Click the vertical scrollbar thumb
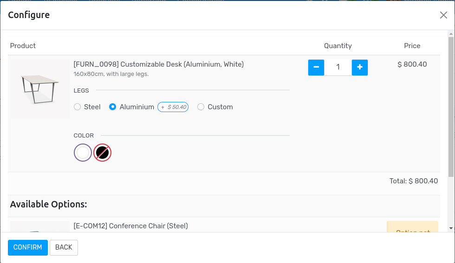The height and width of the screenshot is (263, 455). coord(451,106)
